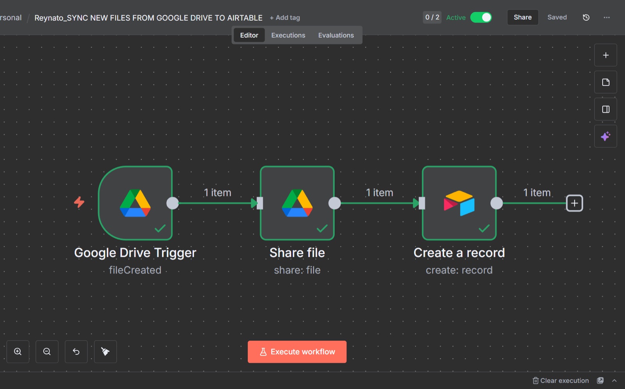The height and width of the screenshot is (389, 625).
Task: Click the 'Google Drive Trigger' node label
Action: [x=135, y=253]
